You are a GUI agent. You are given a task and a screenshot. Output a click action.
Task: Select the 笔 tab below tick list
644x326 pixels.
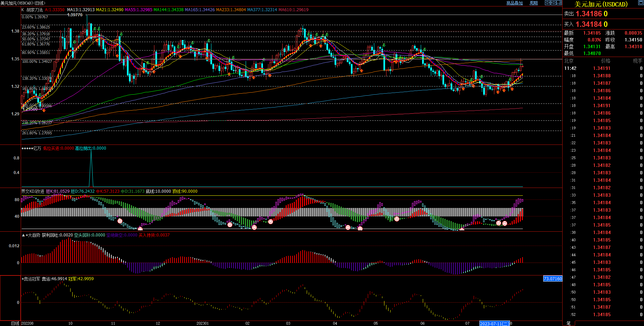click(x=568, y=323)
